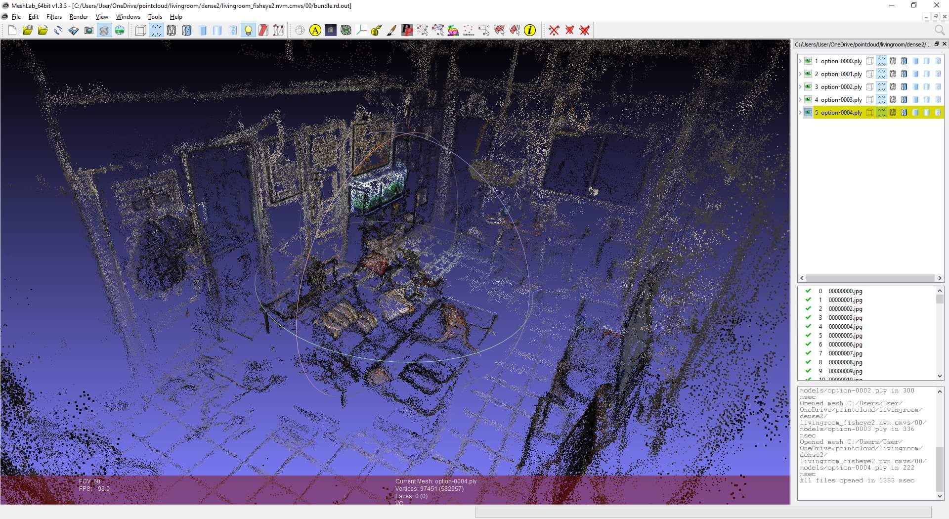Click the Manipulators axis tool icon

(361, 31)
